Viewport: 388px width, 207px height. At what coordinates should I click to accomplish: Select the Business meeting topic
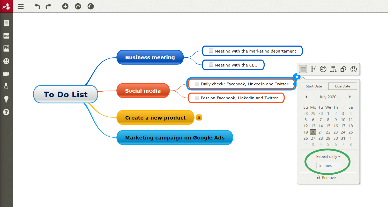click(x=150, y=57)
